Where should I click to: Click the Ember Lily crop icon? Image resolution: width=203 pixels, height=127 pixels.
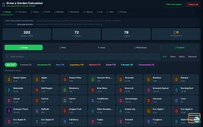point(121,111)
